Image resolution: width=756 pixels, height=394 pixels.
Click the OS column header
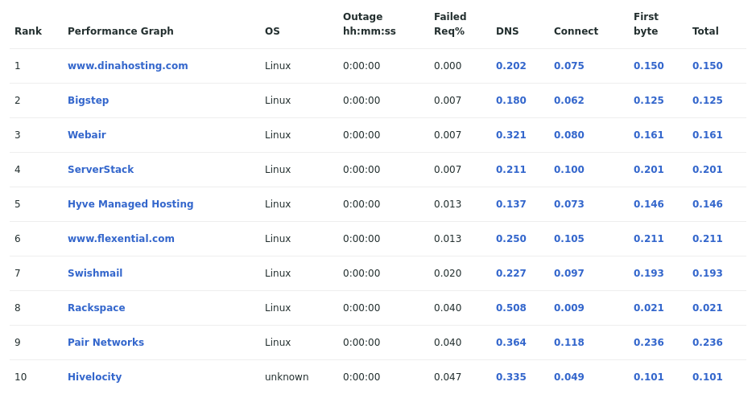tap(272, 31)
